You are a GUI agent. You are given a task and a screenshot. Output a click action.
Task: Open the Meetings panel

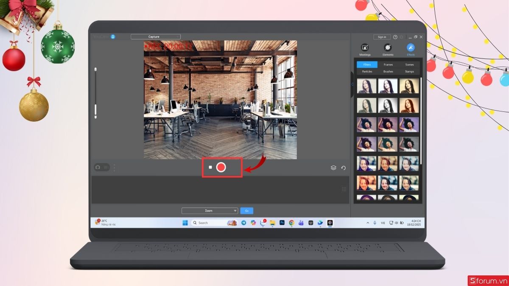[365, 48]
